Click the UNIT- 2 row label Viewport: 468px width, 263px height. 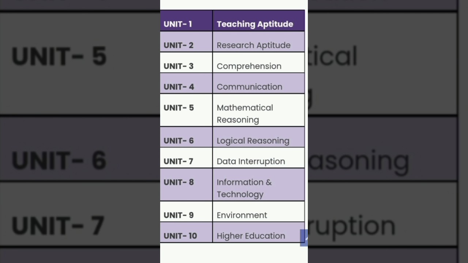pos(178,45)
